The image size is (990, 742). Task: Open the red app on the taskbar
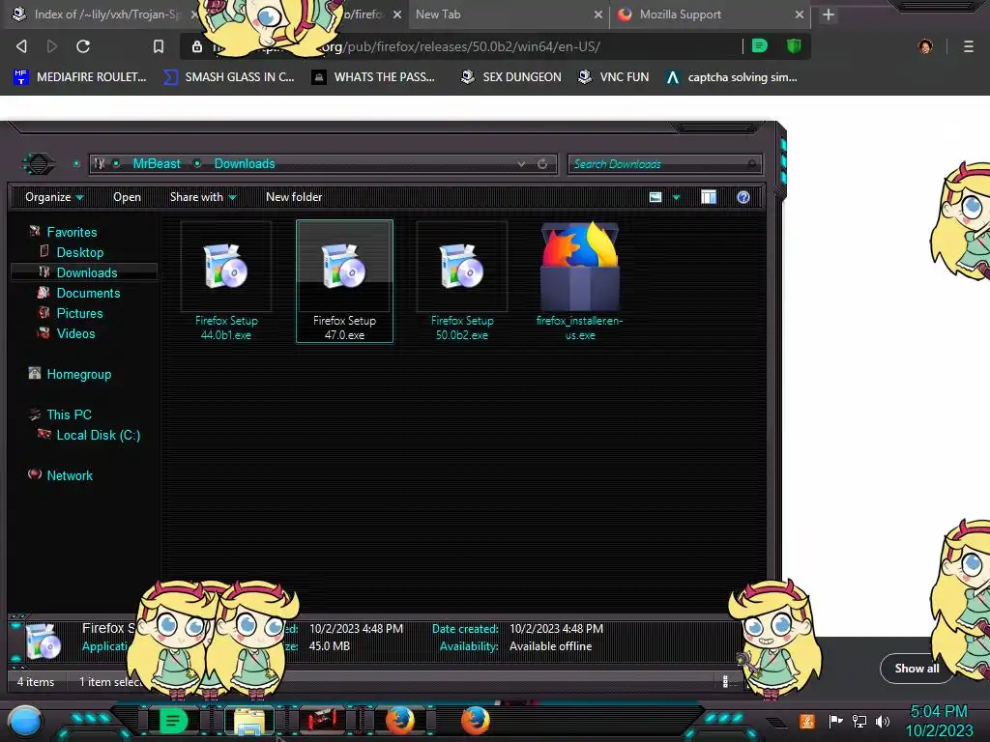coord(323,720)
